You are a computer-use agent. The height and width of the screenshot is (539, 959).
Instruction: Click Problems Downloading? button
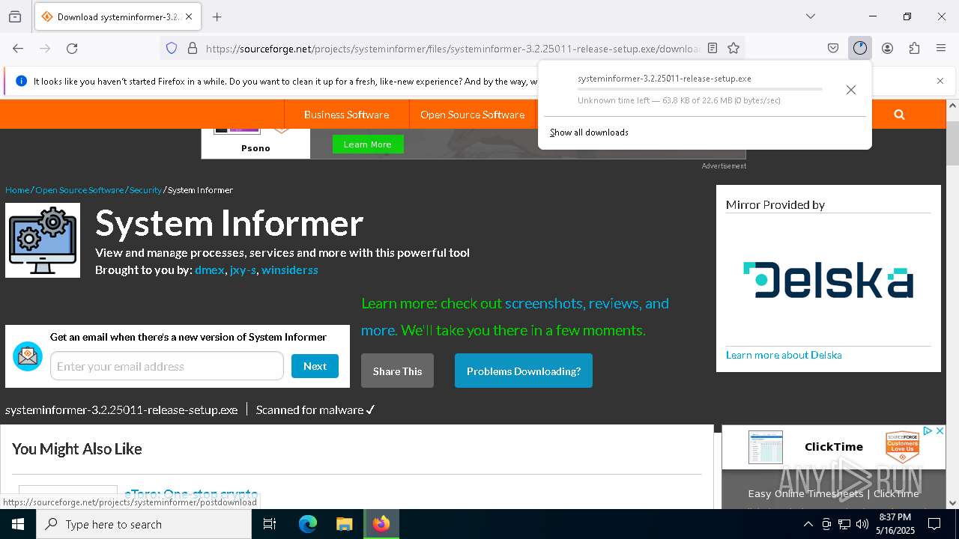524,371
